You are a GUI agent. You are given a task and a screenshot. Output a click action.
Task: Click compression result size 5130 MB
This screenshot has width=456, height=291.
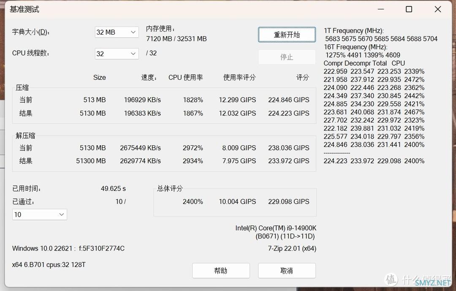pos(93,113)
